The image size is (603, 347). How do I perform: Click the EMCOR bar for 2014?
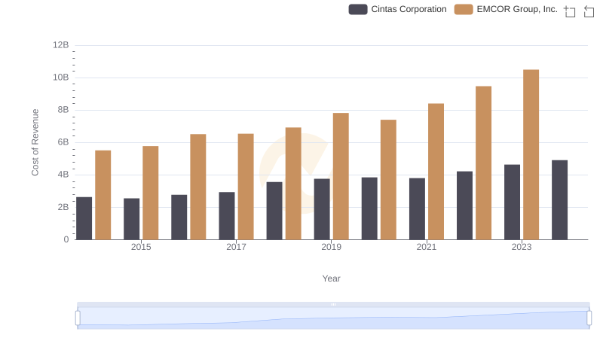point(103,195)
